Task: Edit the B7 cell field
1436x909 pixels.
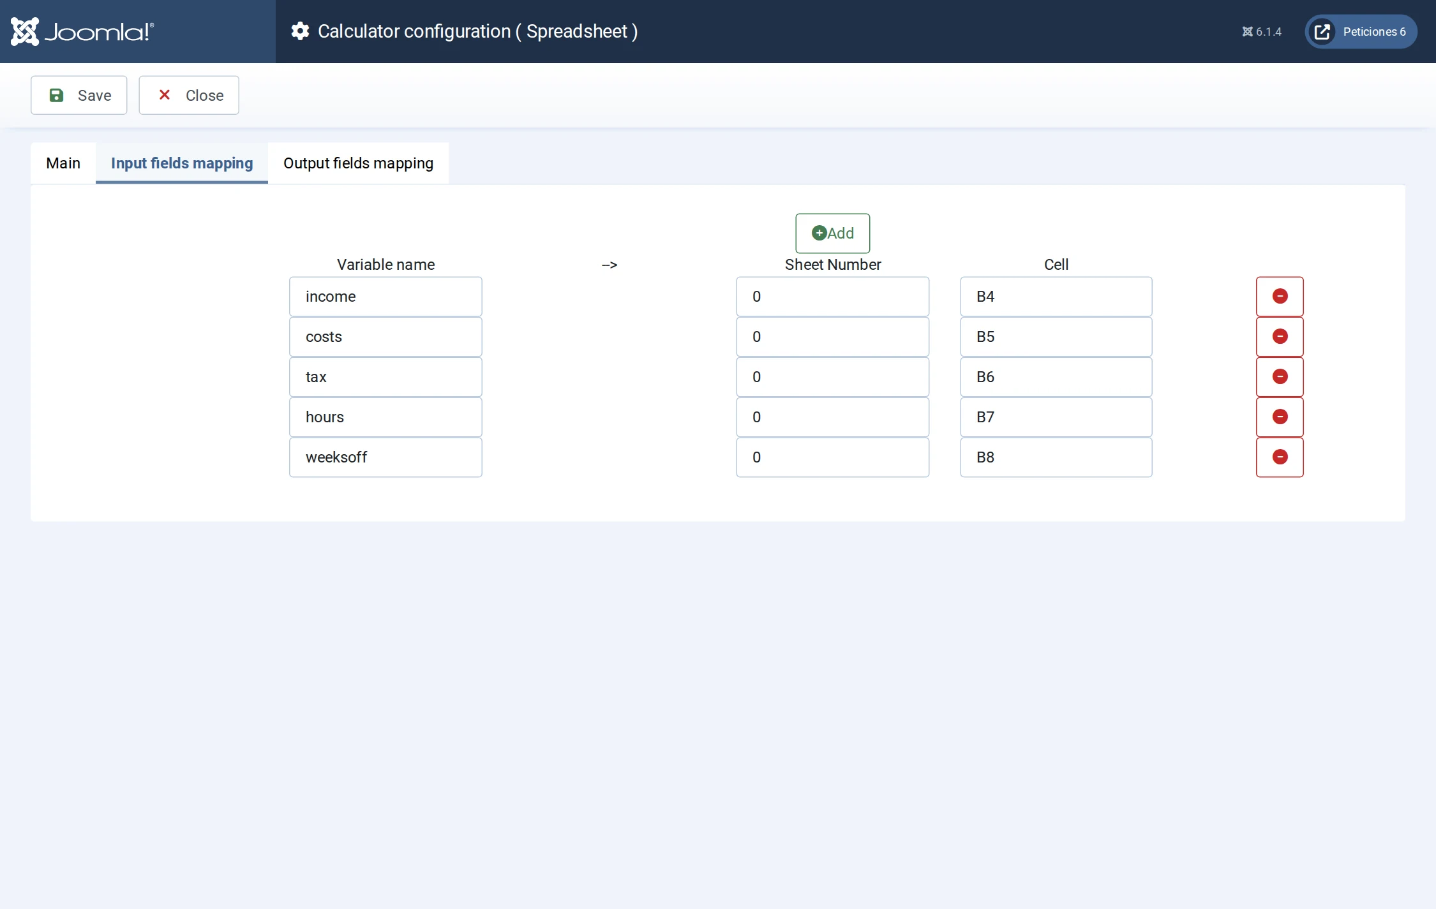Action: click(1056, 417)
